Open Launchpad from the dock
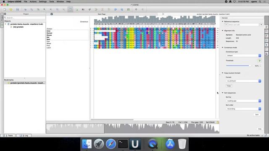 pyautogui.click(x=99, y=144)
